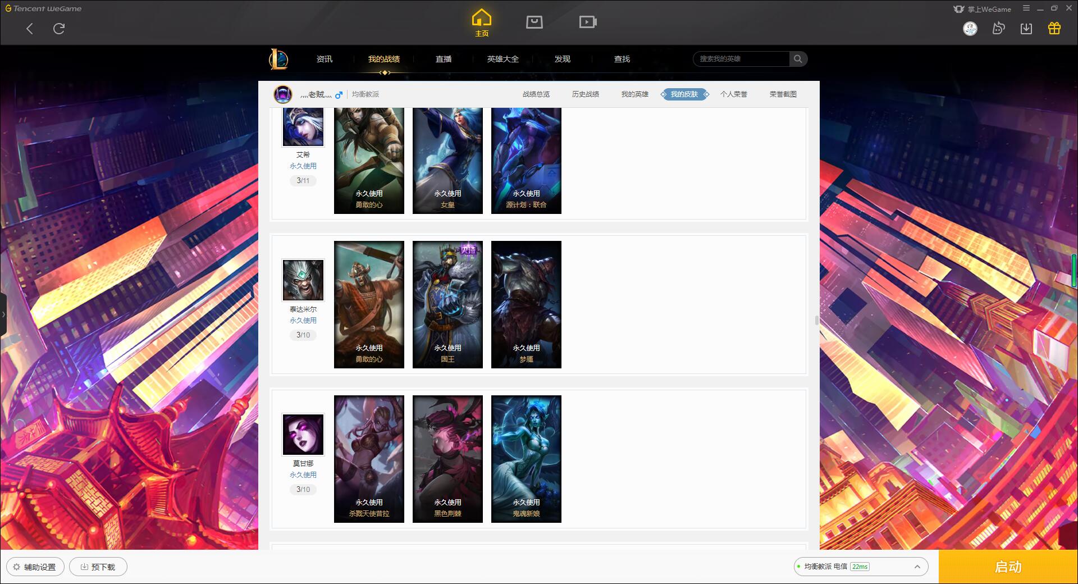Open the video/live camera icon
The width and height of the screenshot is (1078, 584).
588,22
